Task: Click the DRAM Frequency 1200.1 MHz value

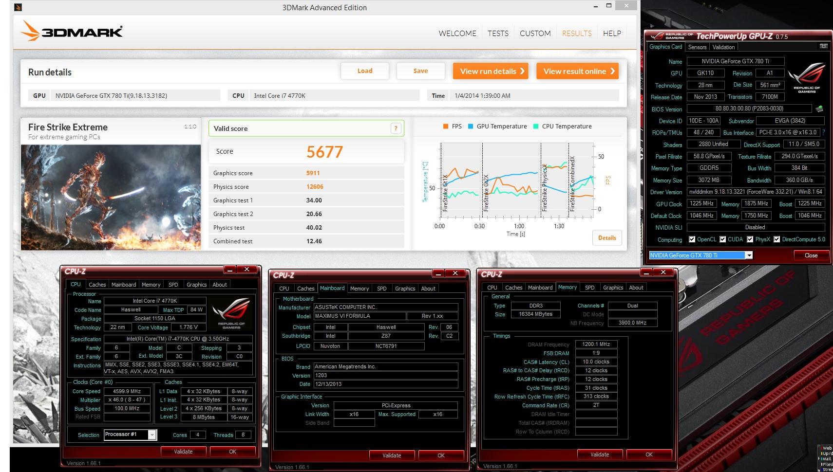Action: click(596, 344)
